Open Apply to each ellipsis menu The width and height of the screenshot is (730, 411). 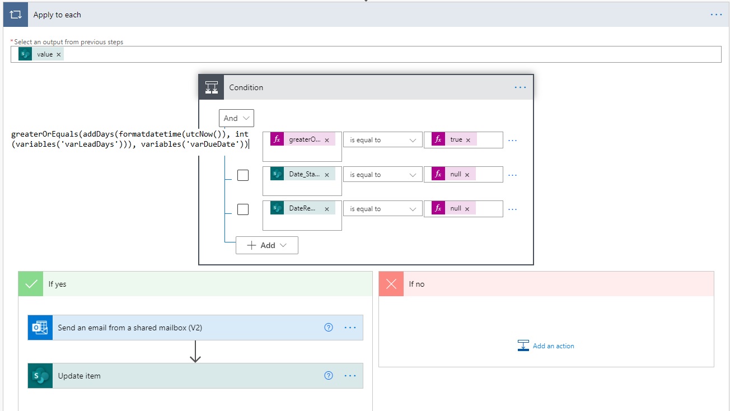716,15
